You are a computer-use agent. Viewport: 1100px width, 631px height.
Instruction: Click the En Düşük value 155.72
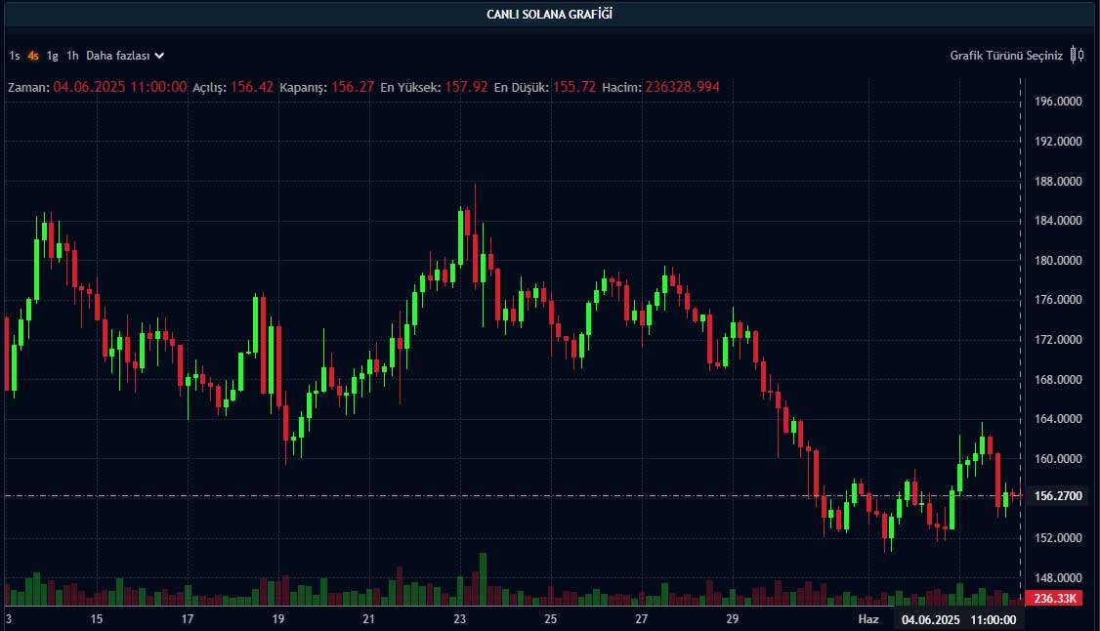point(574,87)
